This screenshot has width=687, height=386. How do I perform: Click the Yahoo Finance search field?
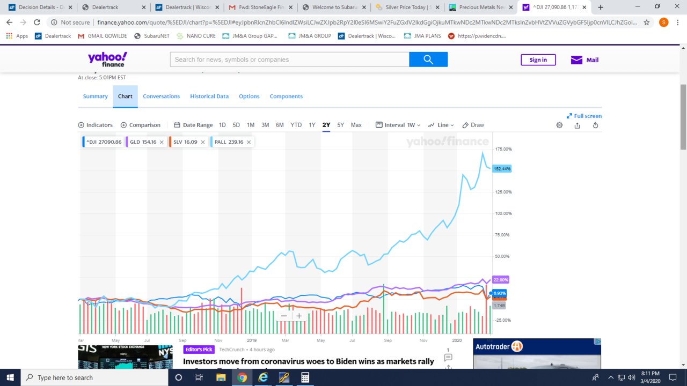click(x=290, y=60)
